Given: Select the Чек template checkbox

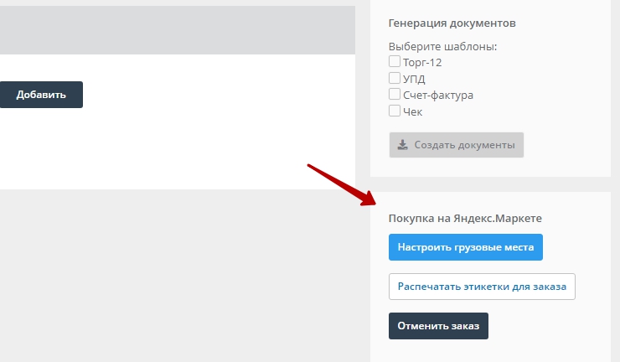Looking at the screenshot, I should tap(395, 111).
